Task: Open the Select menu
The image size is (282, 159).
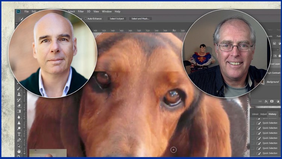Action: pos(71,11)
